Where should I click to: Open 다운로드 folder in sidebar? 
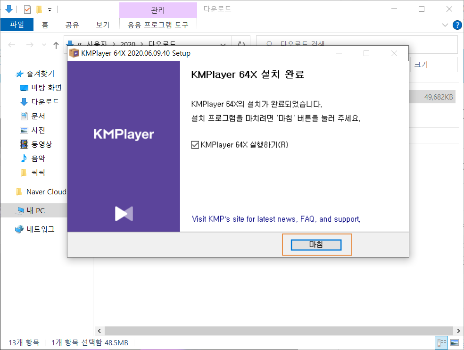(45, 102)
